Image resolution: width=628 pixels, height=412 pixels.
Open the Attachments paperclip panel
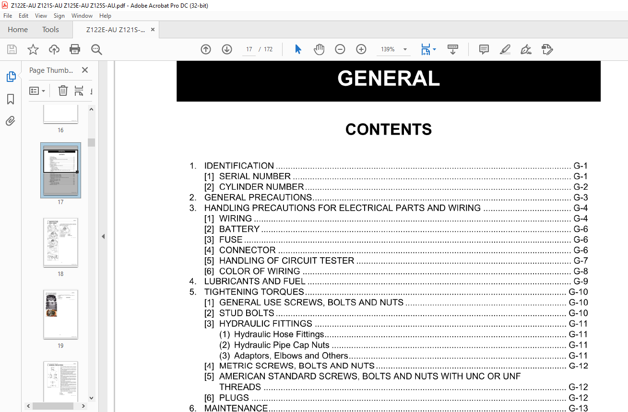pyautogui.click(x=11, y=121)
